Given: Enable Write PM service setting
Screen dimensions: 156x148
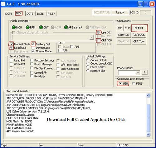Looking at the screenshot, I should [x=11, y=64].
